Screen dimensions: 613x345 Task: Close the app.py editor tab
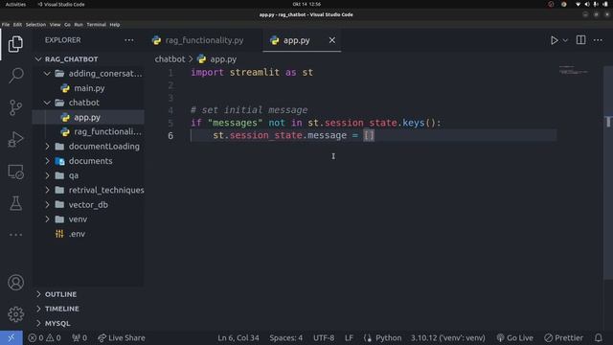(x=332, y=40)
